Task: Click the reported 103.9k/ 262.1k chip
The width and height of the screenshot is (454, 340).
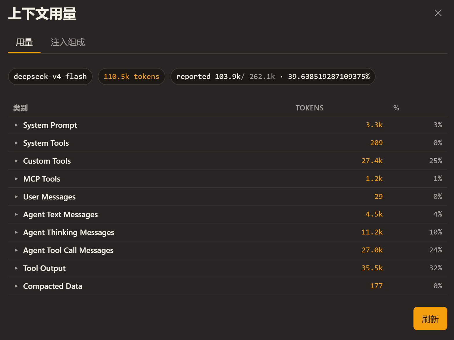Action: (273, 77)
